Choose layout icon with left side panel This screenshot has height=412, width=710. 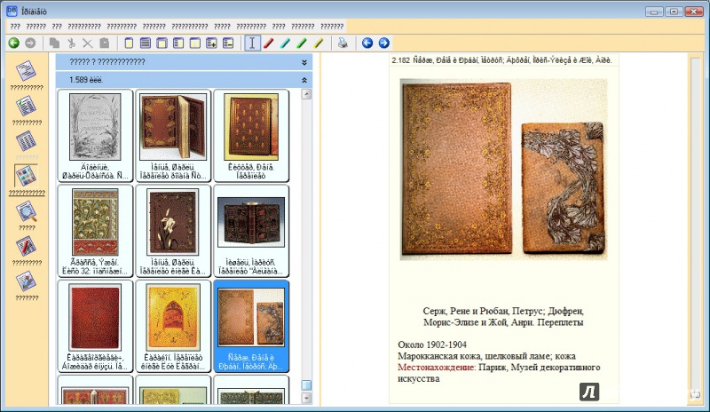(178, 43)
